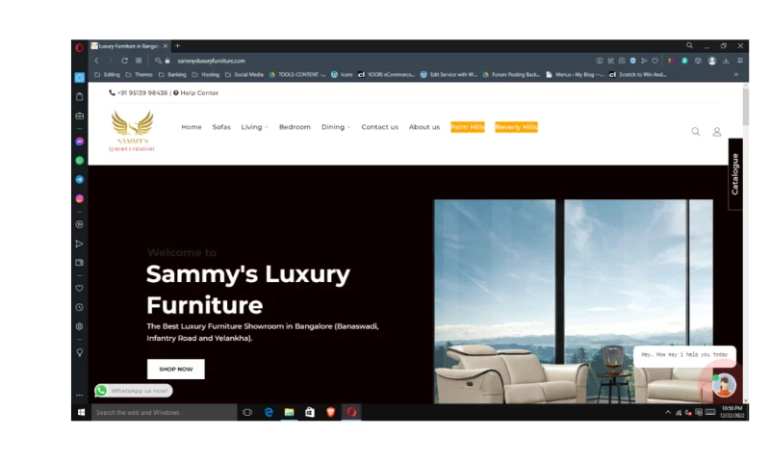The width and height of the screenshot is (770, 462).
Task: Open the YOORI eCommerce bookmark
Action: pyautogui.click(x=387, y=75)
